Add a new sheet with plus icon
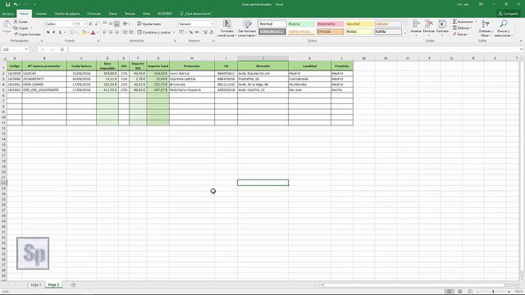This screenshot has height=295, width=525. (x=73, y=284)
